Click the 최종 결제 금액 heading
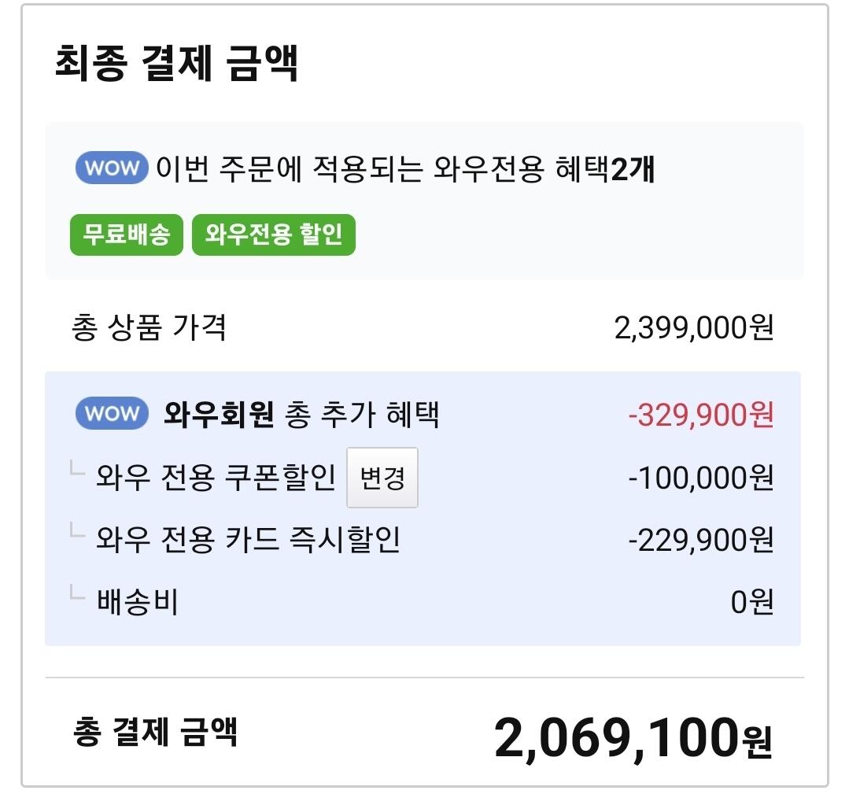The image size is (849, 794). [x=177, y=64]
